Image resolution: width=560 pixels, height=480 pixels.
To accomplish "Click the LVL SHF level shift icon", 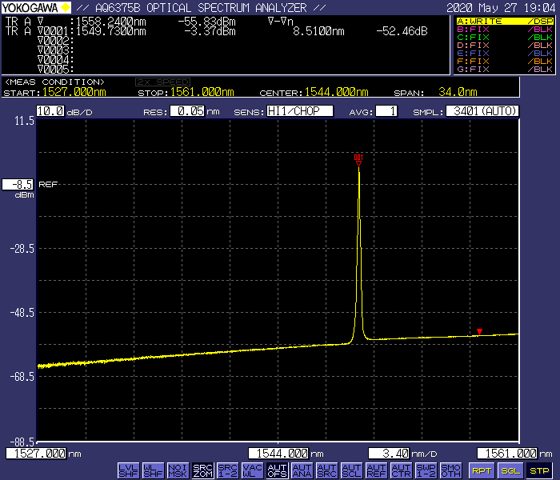I will pos(128,470).
